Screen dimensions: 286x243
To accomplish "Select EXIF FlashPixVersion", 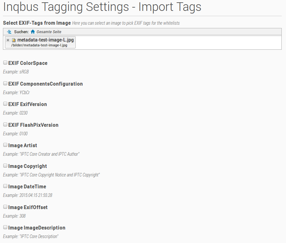I will [5, 124].
